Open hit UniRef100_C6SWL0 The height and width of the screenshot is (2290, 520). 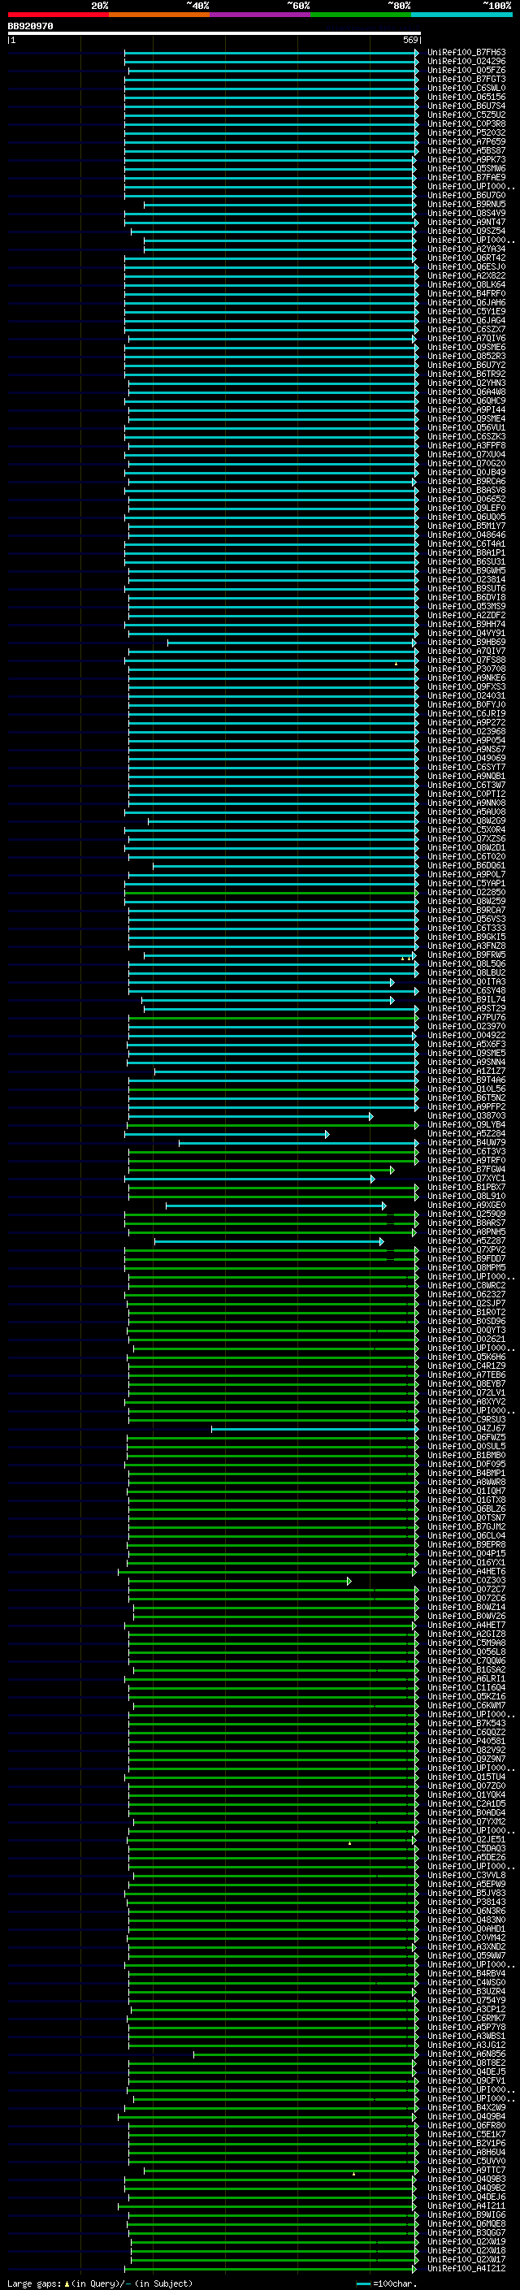click(x=466, y=88)
